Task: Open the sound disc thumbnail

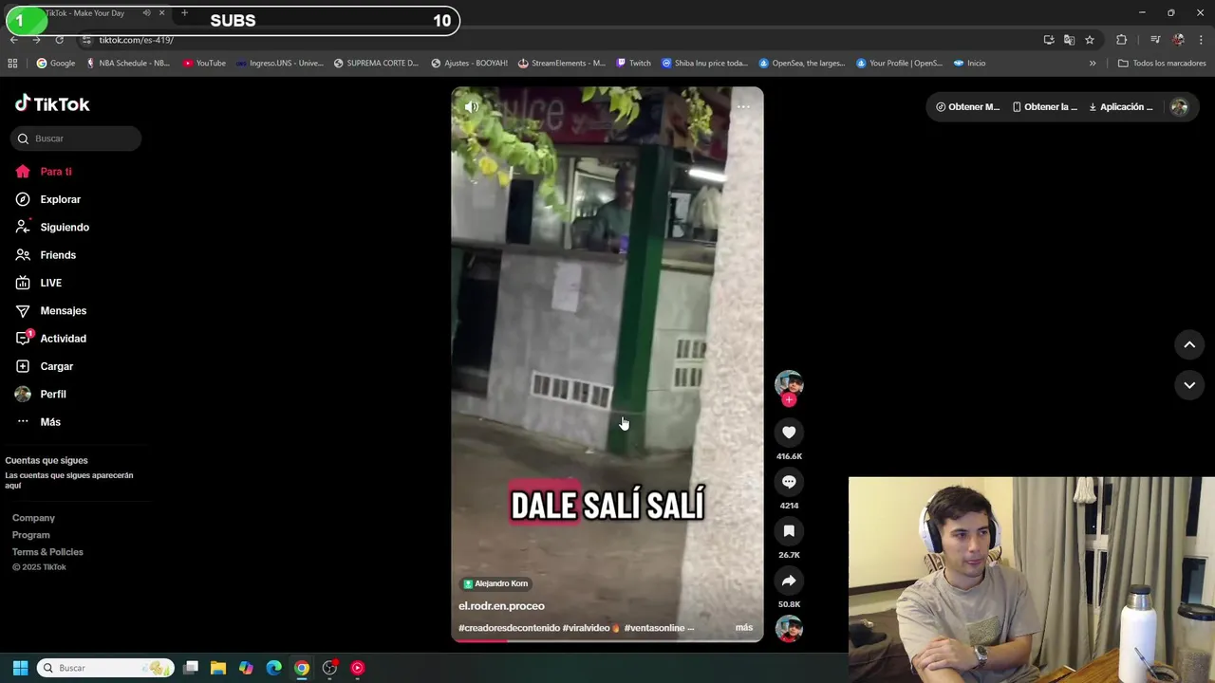Action: pos(789,628)
